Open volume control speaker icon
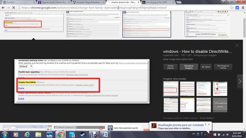 tap(228, 135)
